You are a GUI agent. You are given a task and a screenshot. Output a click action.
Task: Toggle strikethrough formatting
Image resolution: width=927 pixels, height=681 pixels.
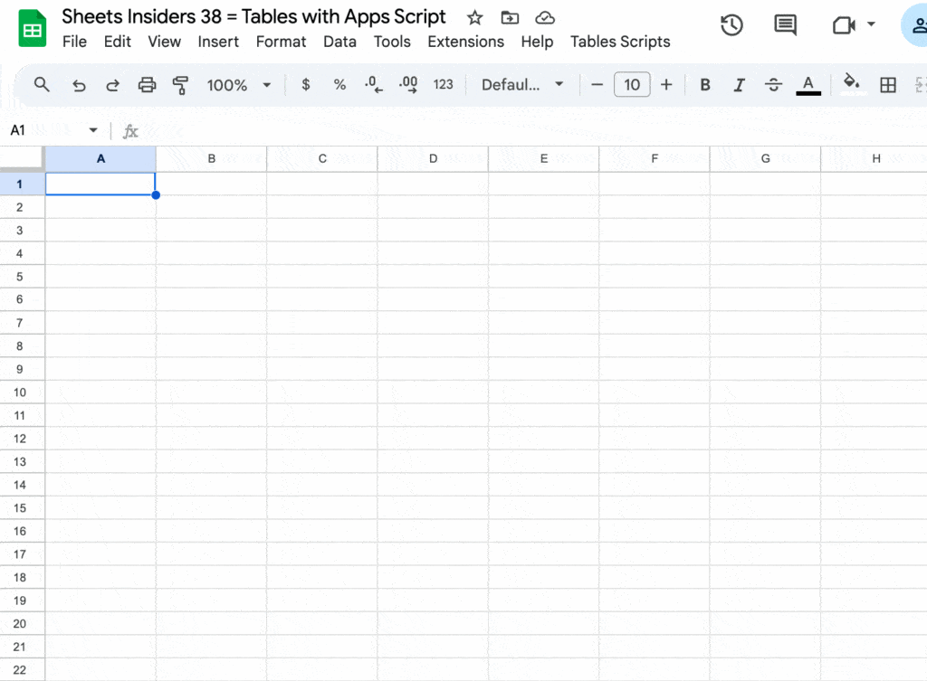773,85
